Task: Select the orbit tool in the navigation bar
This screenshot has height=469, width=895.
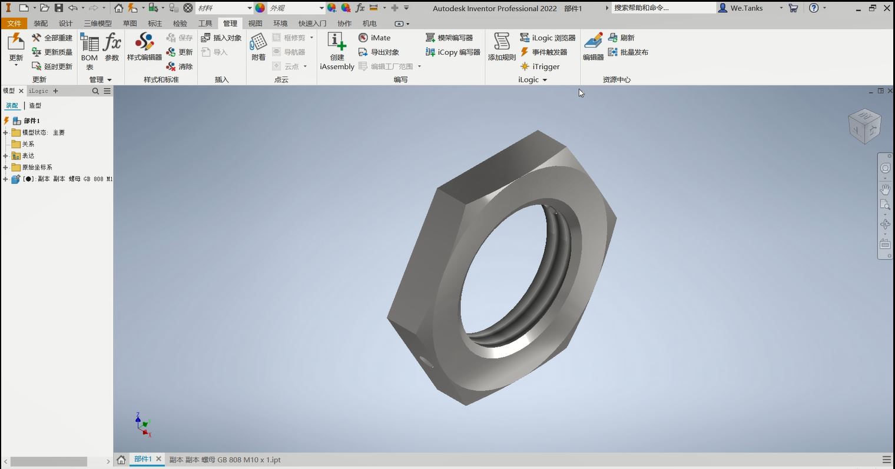Action: (x=885, y=224)
